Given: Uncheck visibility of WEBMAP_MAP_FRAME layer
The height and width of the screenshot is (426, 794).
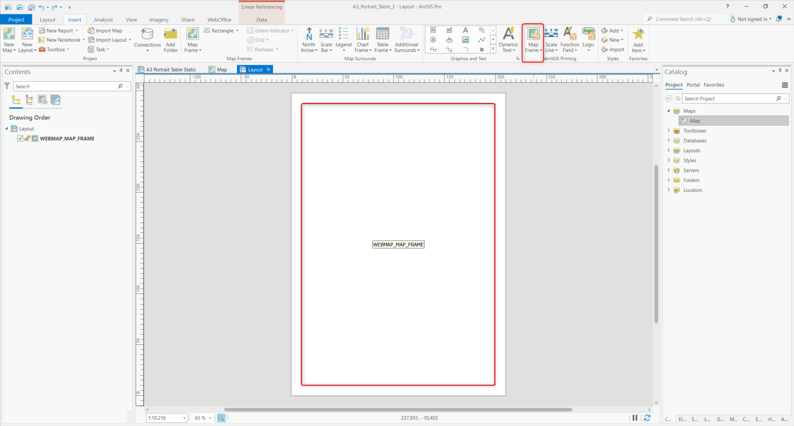Looking at the screenshot, I should pos(20,138).
